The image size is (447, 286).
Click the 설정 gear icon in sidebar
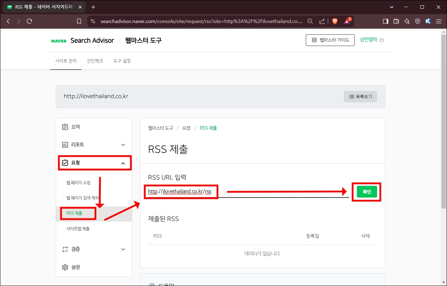point(65,267)
